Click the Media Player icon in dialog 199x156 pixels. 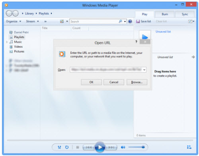62,54
